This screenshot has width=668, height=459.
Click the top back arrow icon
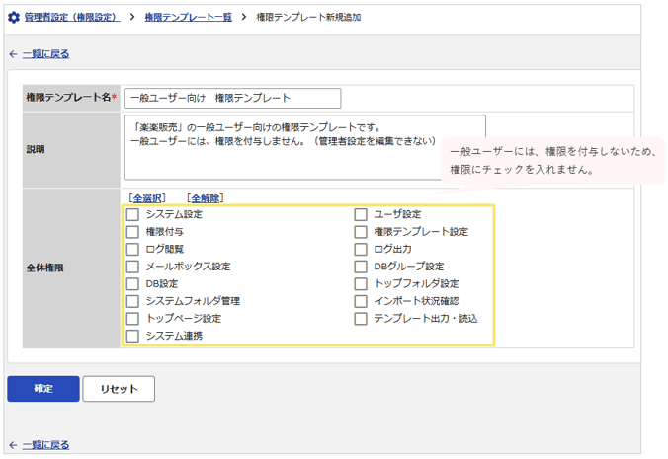coord(13,54)
